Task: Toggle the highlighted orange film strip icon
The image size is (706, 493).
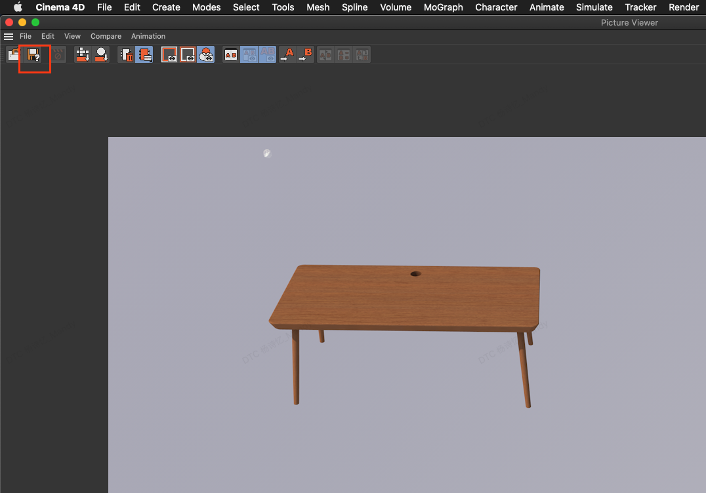Action: pyautogui.click(x=144, y=54)
